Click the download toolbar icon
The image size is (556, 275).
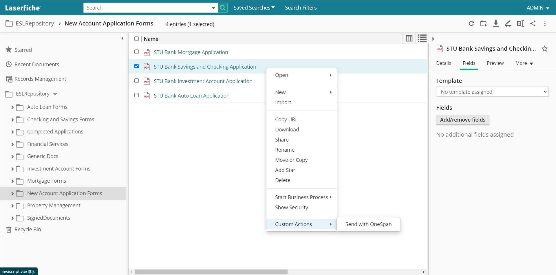[496, 23]
